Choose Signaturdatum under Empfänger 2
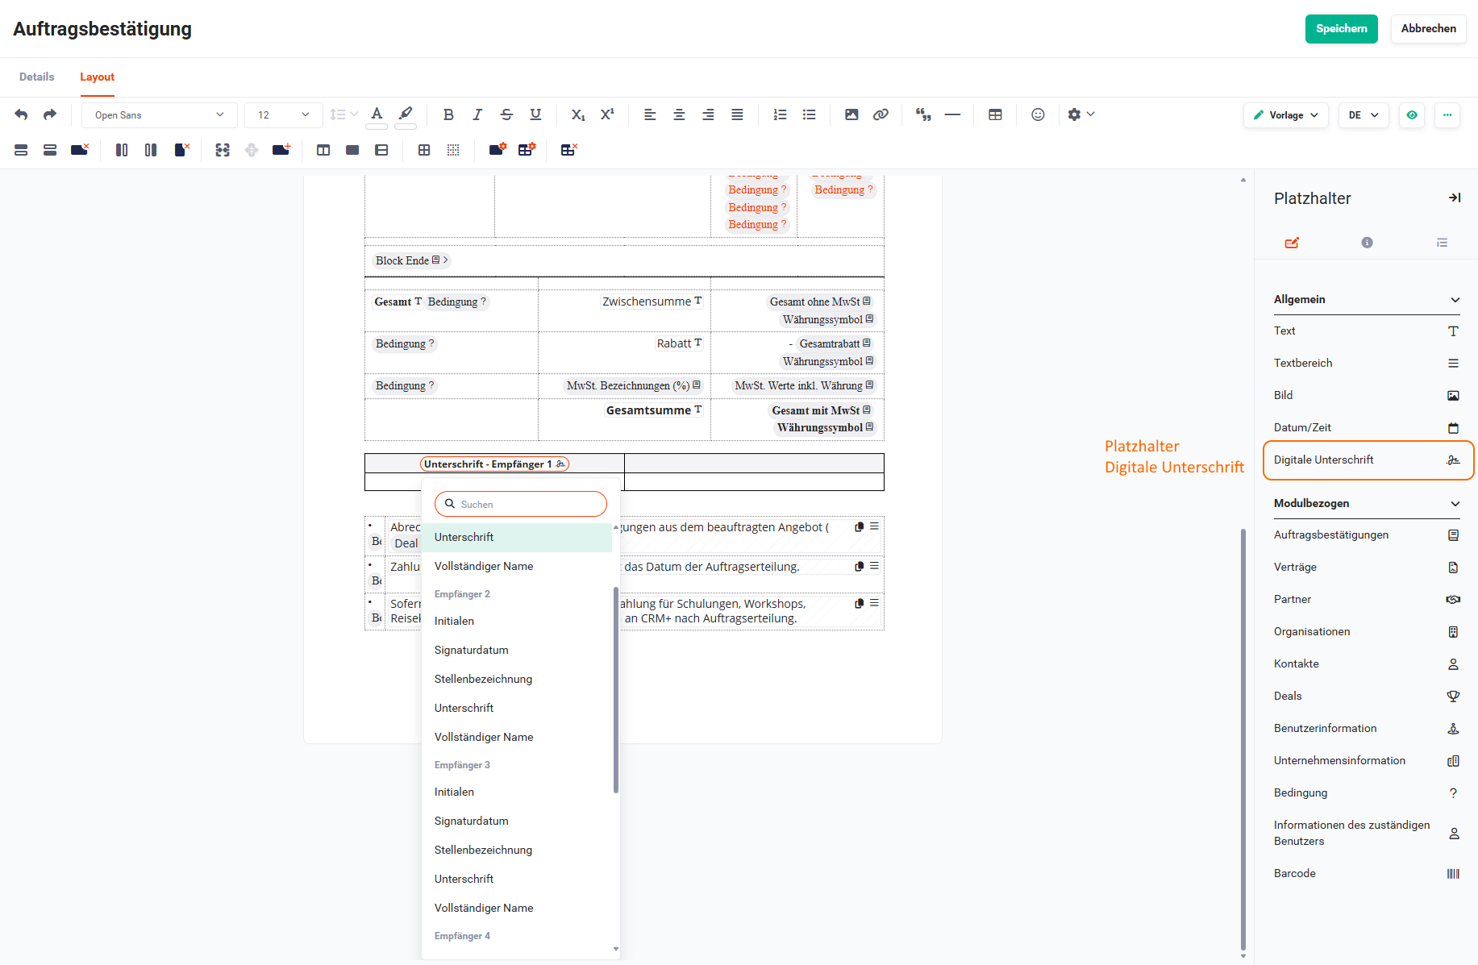This screenshot has height=965, width=1478. [x=517, y=650]
